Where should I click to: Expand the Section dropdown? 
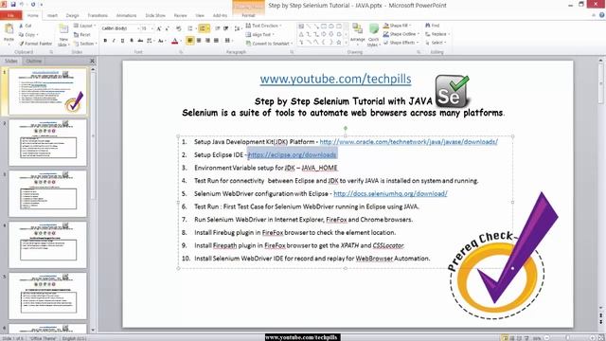(x=84, y=44)
